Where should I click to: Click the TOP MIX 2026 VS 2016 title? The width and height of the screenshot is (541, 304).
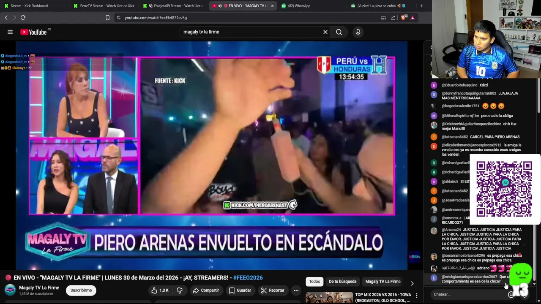point(383,297)
